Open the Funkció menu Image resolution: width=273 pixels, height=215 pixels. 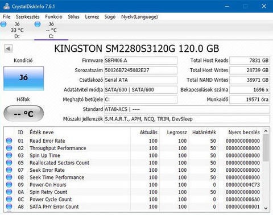click(53, 16)
